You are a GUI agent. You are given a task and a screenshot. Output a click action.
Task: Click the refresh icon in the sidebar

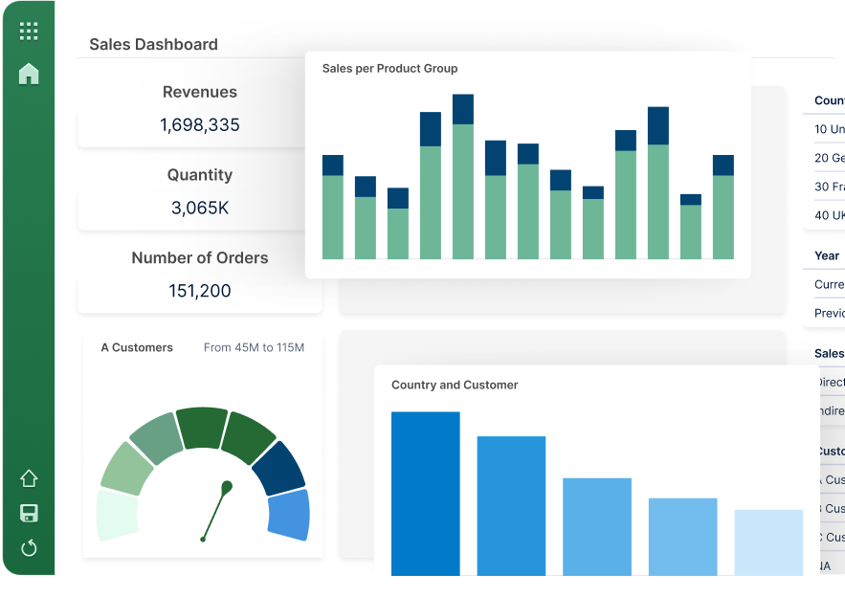[29, 548]
